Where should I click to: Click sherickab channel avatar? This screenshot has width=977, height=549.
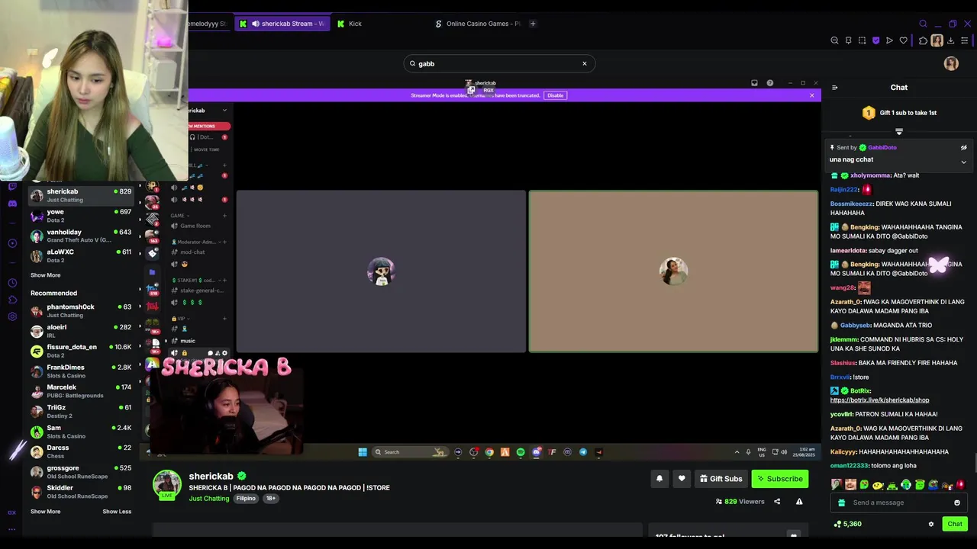(167, 485)
